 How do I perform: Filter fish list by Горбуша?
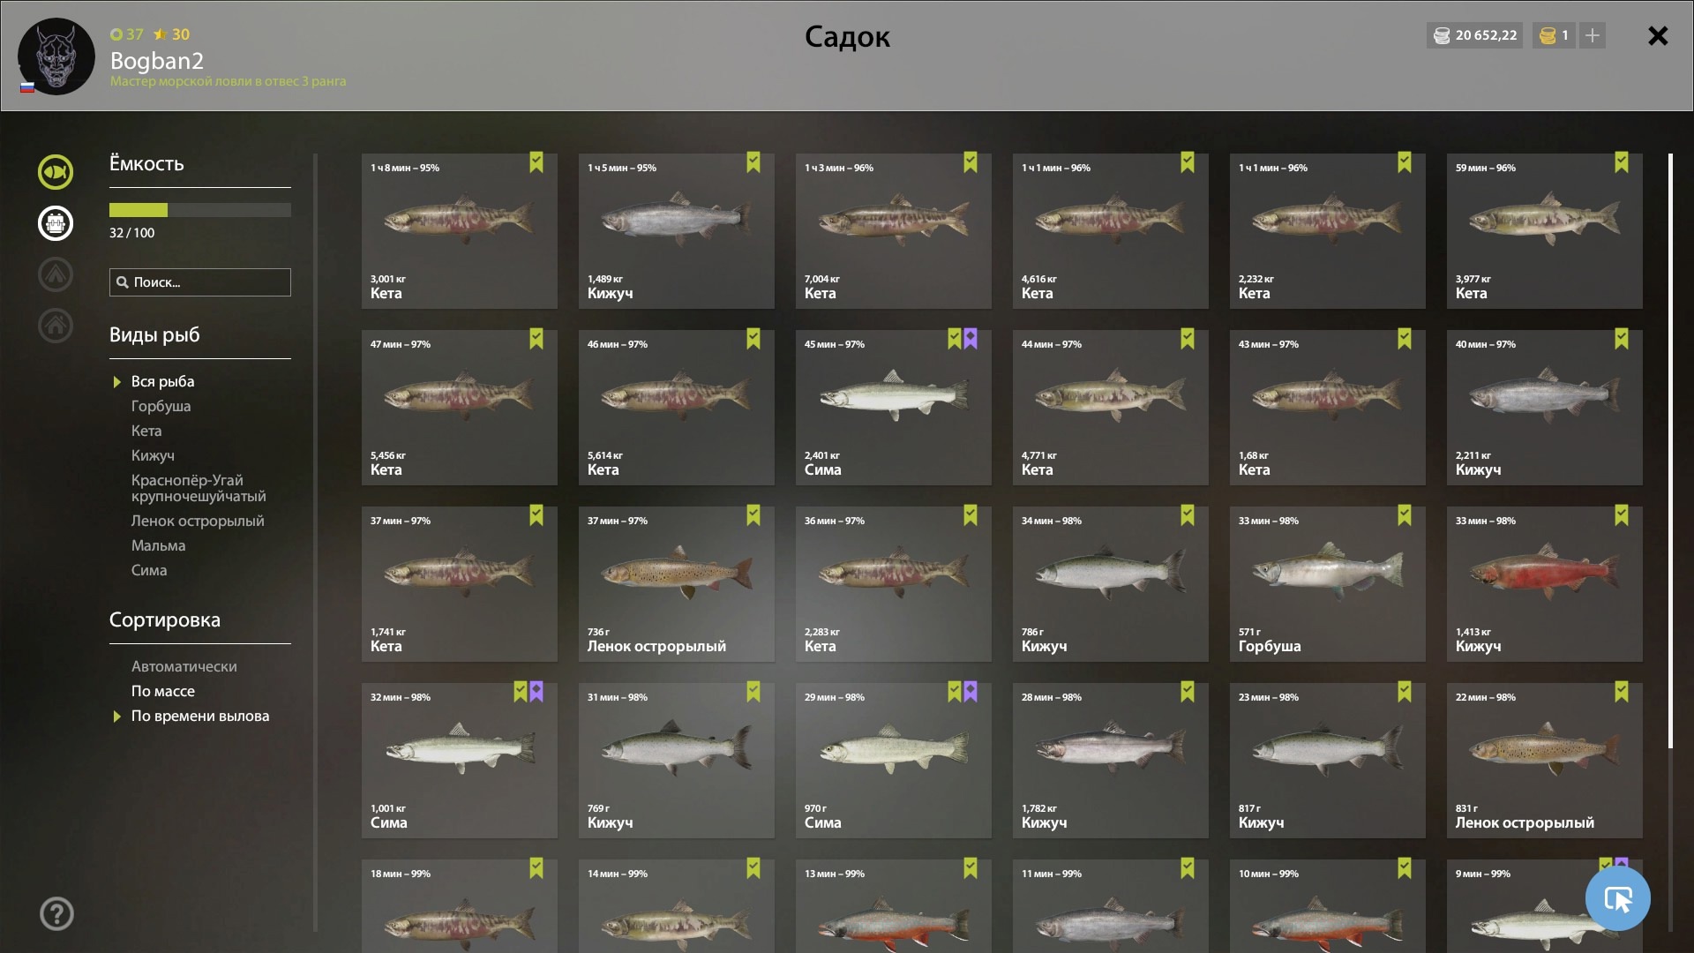point(161,406)
